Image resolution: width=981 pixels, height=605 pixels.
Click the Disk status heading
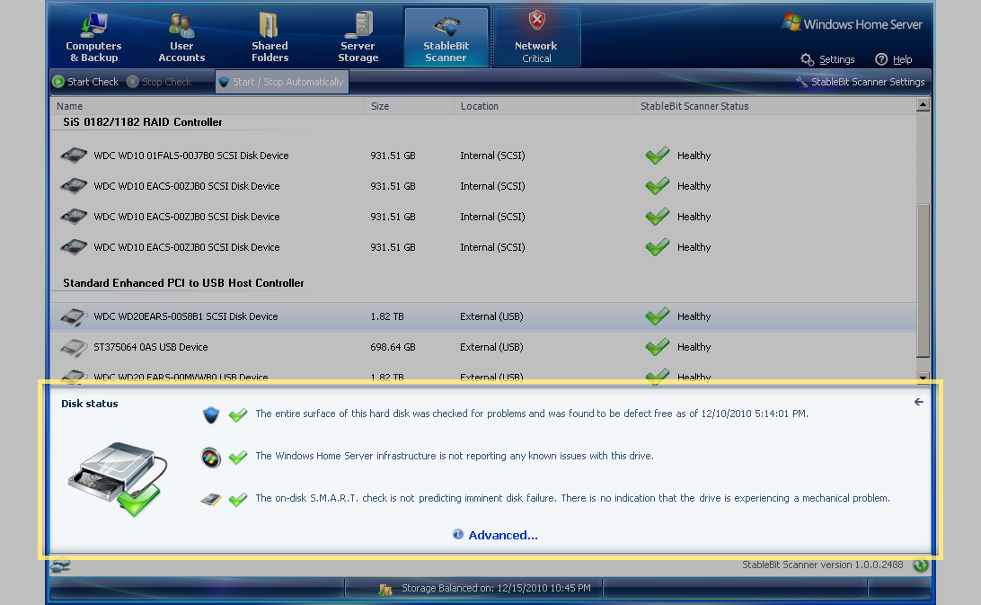click(90, 404)
